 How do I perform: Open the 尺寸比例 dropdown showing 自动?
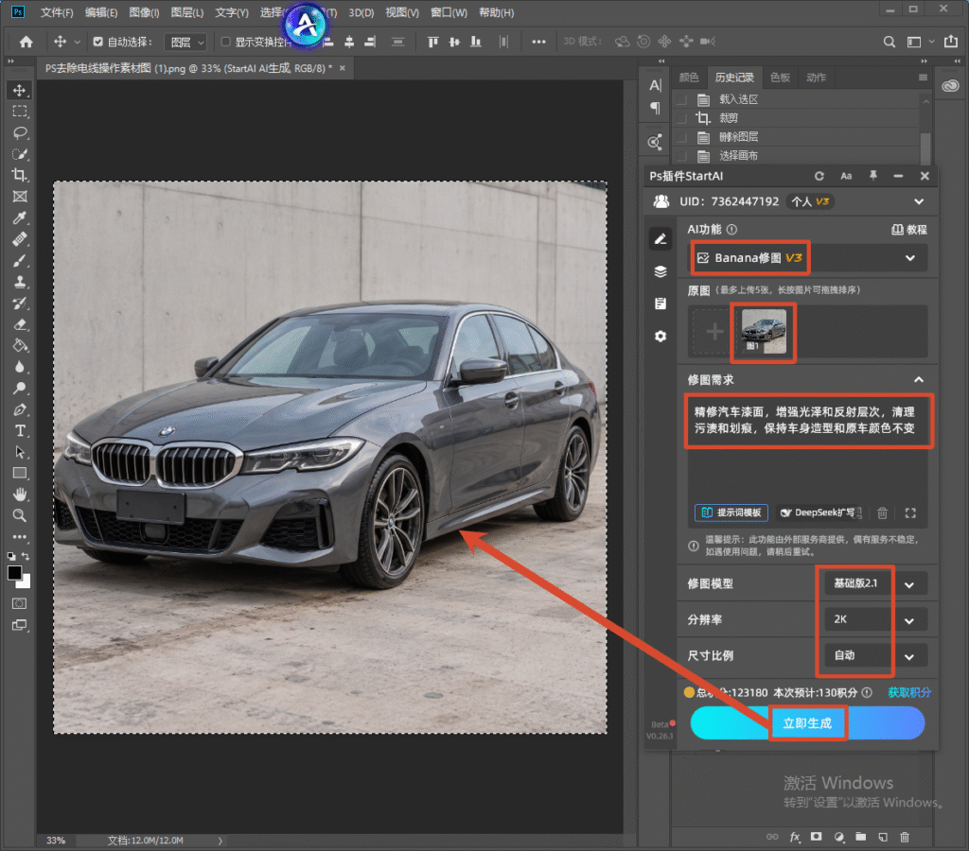click(x=875, y=656)
